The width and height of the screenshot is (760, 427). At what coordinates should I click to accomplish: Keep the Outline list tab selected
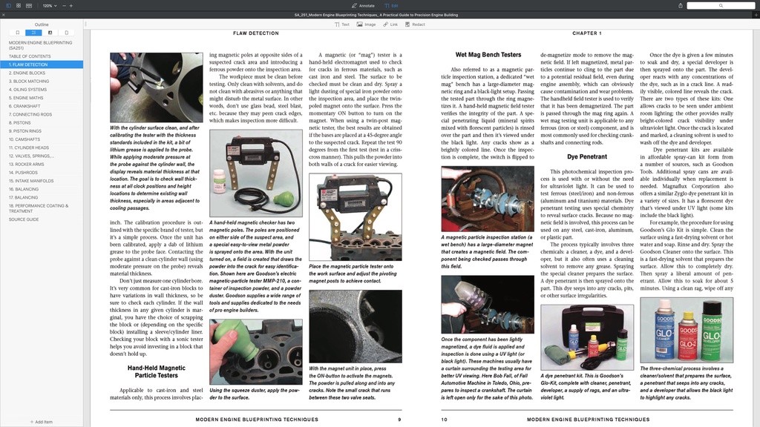33,33
